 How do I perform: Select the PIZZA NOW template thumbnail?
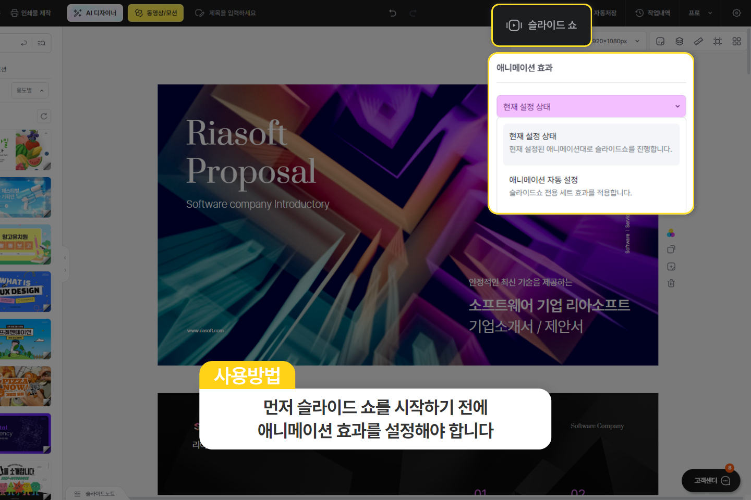26,386
